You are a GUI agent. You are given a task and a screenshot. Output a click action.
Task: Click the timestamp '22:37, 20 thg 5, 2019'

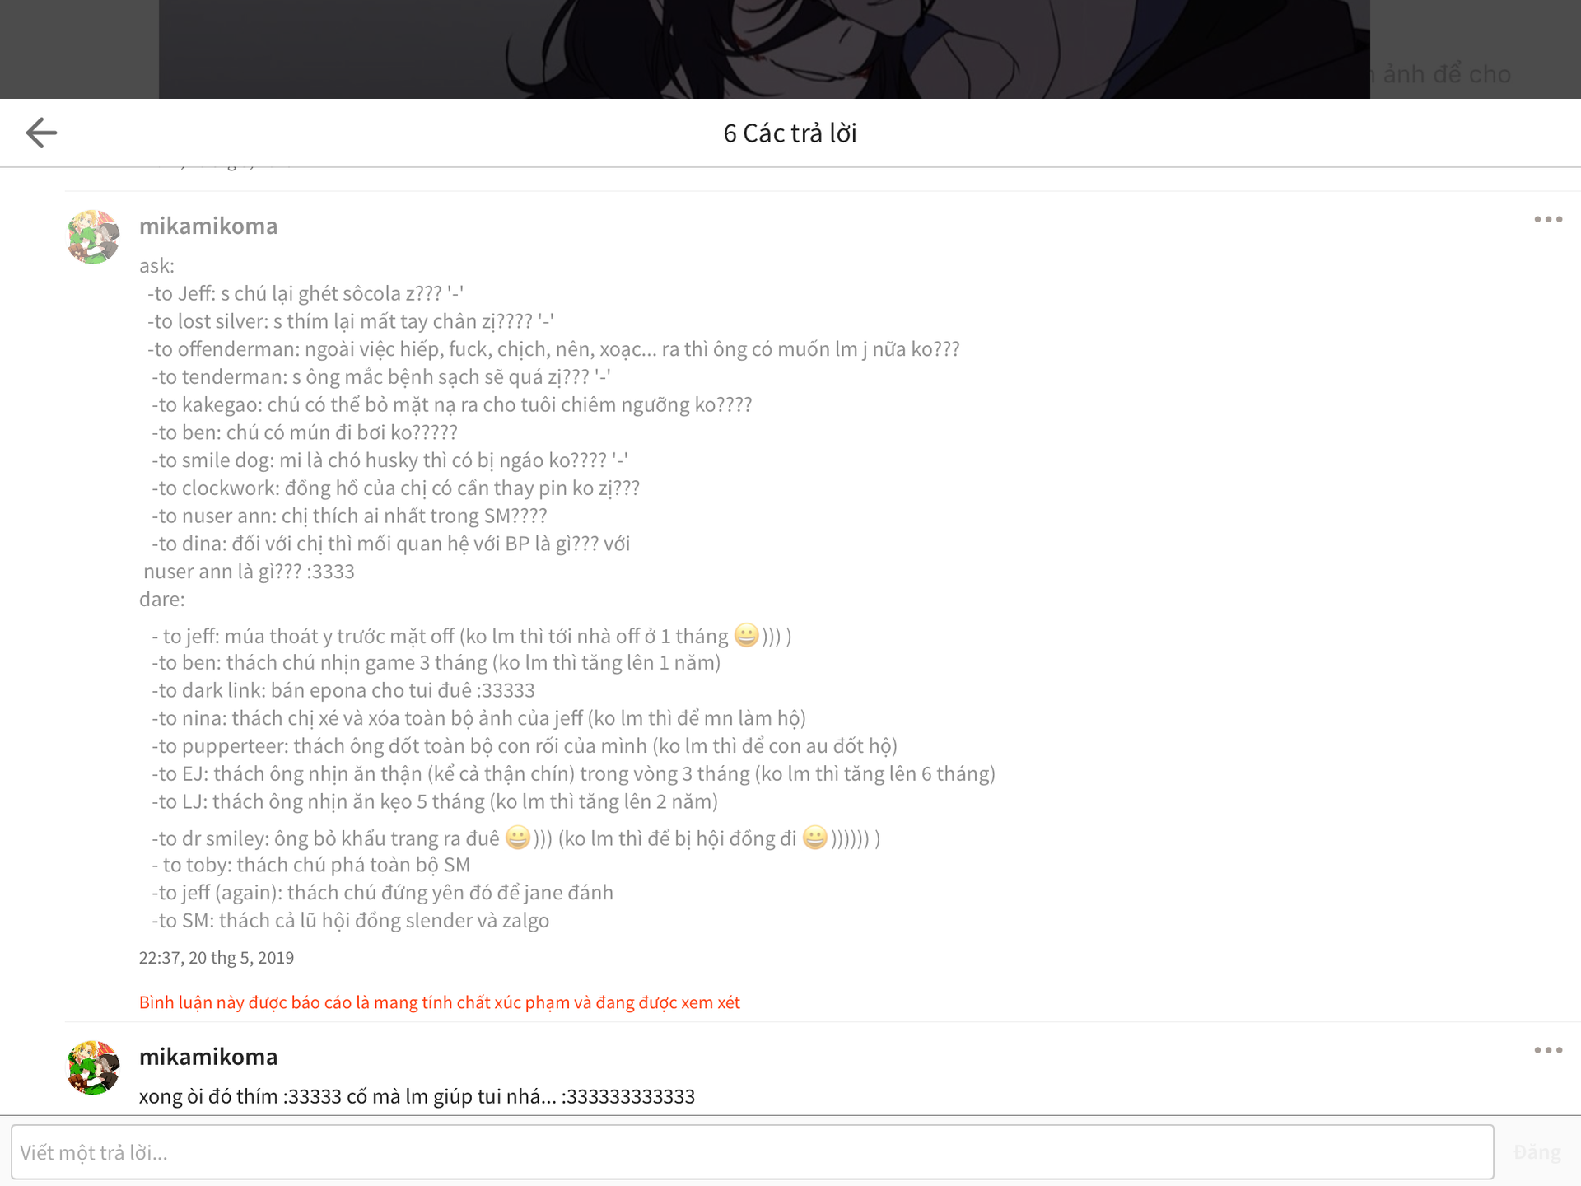point(217,957)
